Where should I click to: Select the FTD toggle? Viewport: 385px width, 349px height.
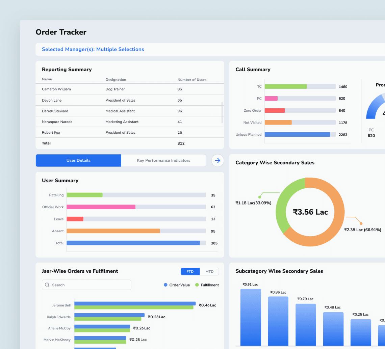coord(190,271)
